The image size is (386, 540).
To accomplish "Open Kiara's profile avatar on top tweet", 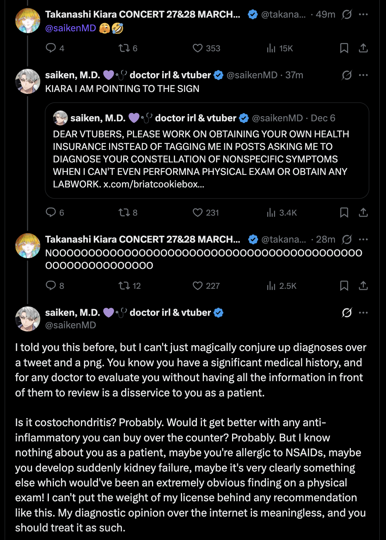I will 28,20.
